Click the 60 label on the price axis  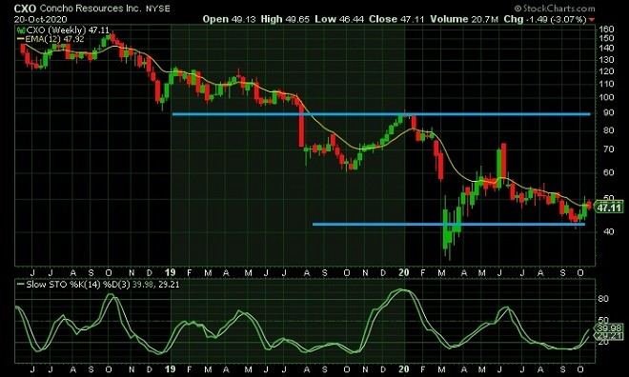[609, 172]
